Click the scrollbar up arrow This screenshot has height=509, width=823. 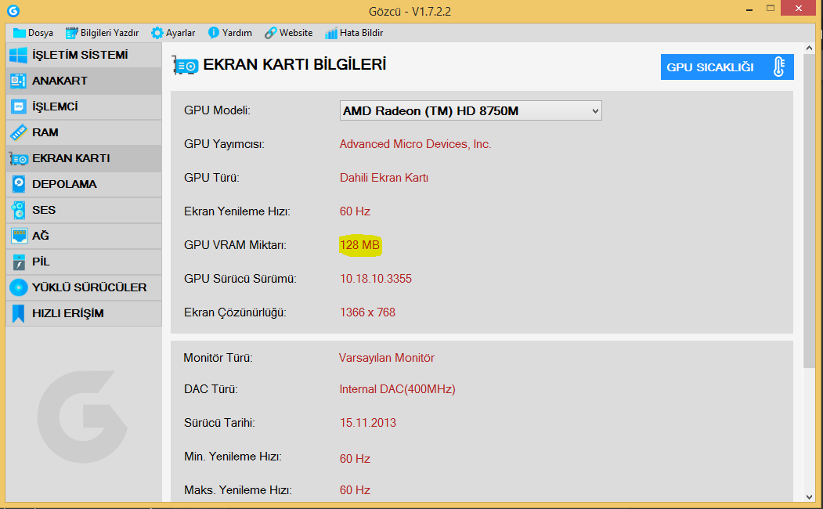pyautogui.click(x=810, y=48)
